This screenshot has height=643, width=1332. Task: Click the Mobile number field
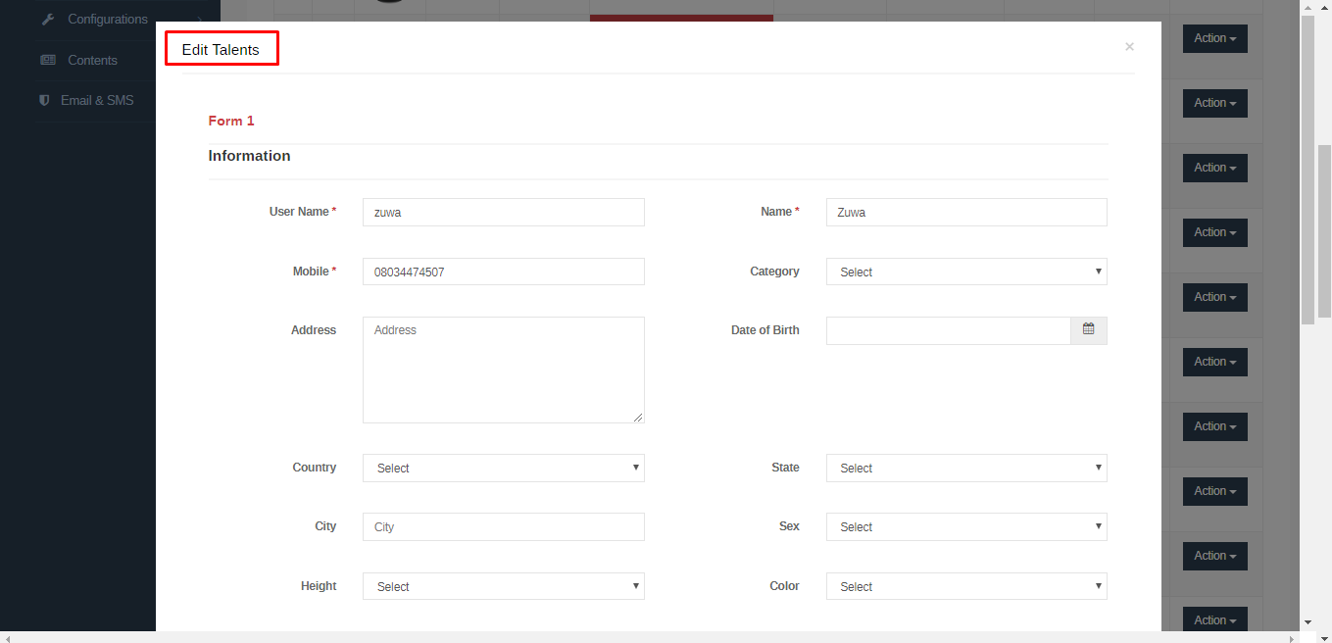coord(504,272)
